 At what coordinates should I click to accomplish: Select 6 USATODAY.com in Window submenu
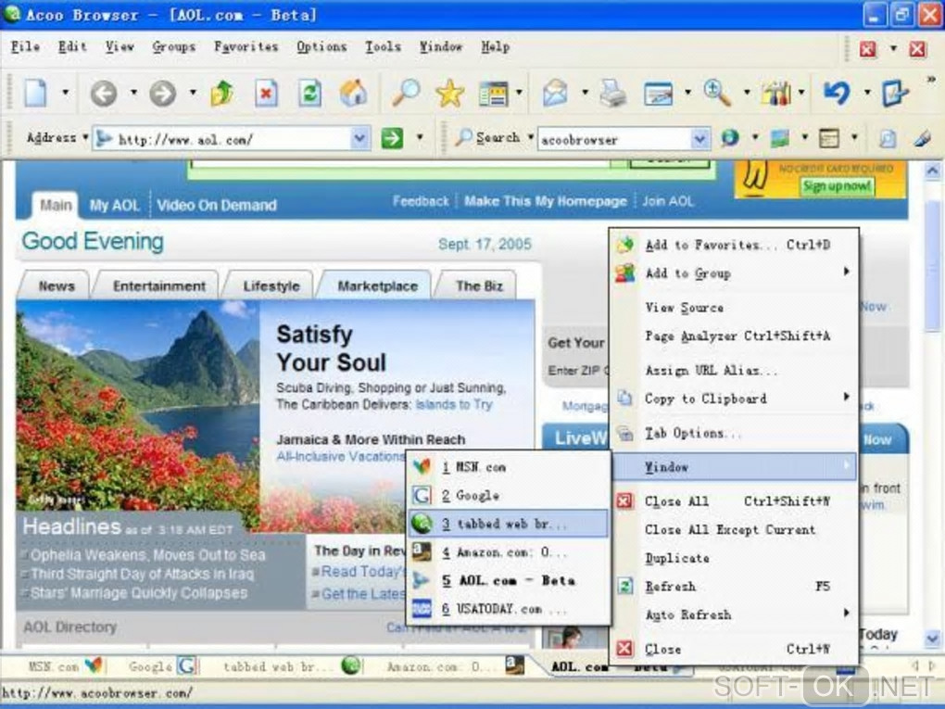(508, 609)
